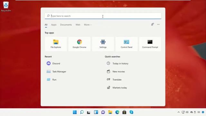Image resolution: width=206 pixels, height=116 pixels.
Task: Click the volume speaker tray icon
Action: point(187,112)
